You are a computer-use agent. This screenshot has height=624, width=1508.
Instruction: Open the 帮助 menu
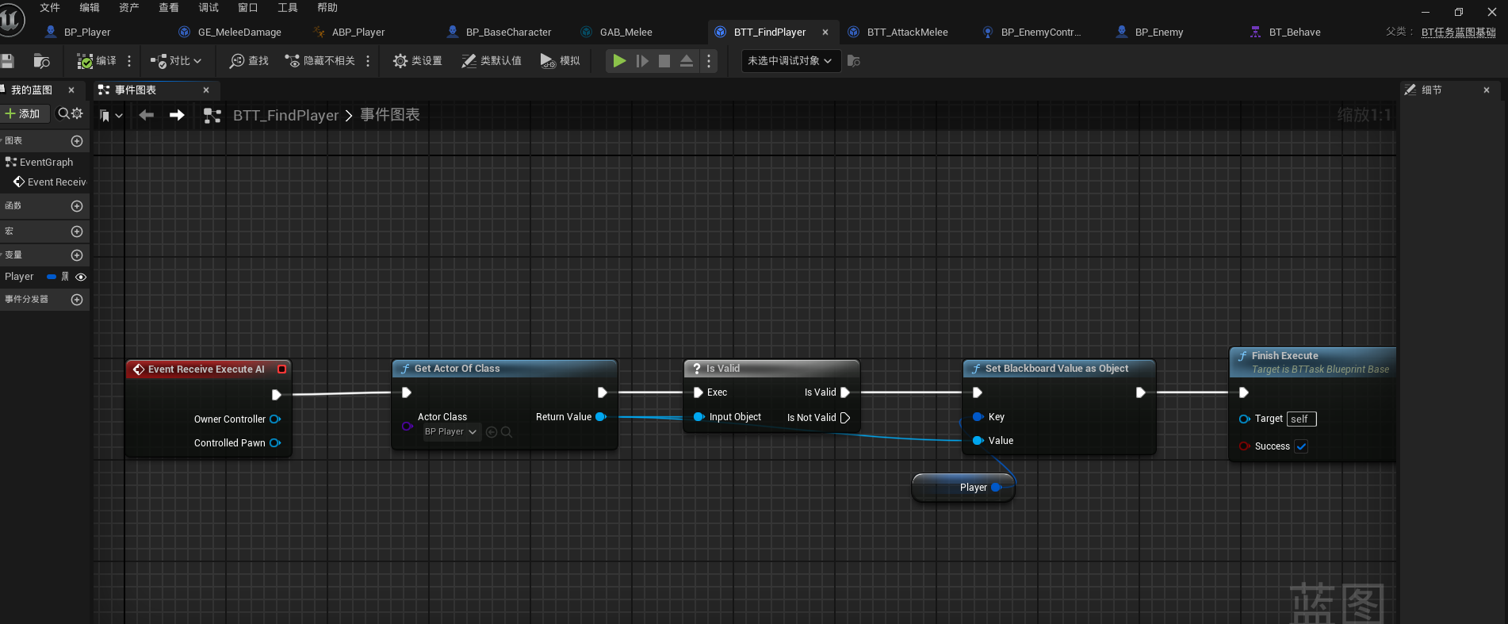pos(327,8)
